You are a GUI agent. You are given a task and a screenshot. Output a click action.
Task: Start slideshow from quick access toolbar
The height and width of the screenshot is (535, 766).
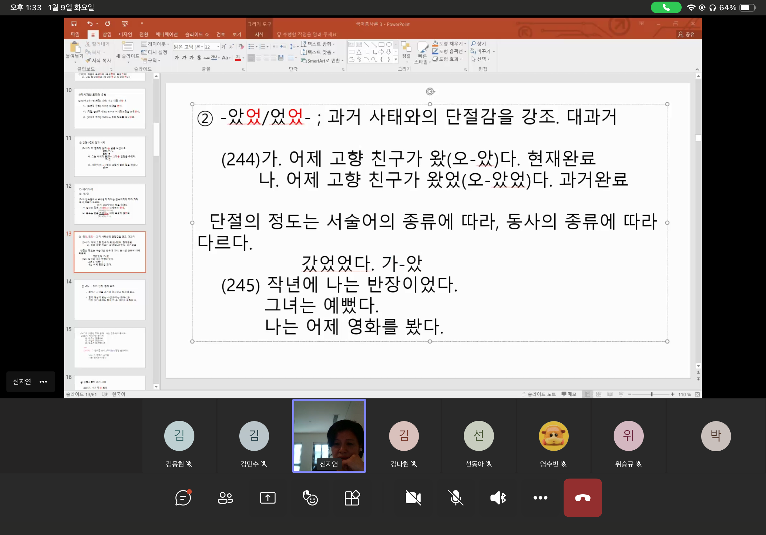[125, 24]
